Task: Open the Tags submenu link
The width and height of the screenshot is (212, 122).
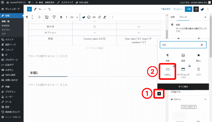Action: point(4,34)
